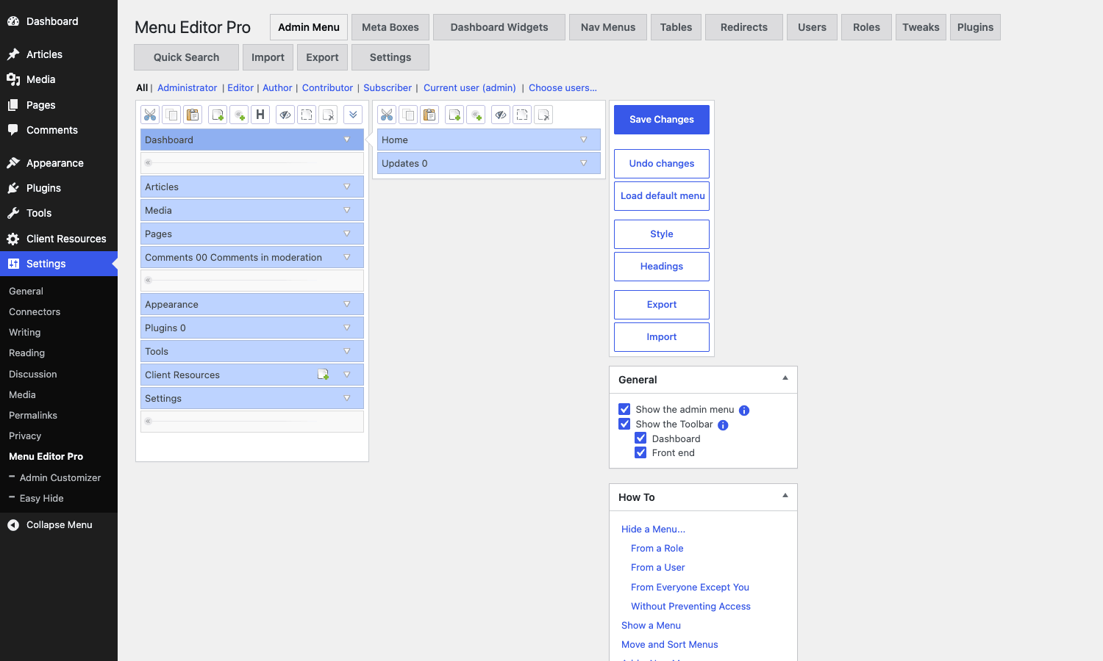Click the Undo changes button
The height and width of the screenshot is (661, 1103).
(662, 164)
